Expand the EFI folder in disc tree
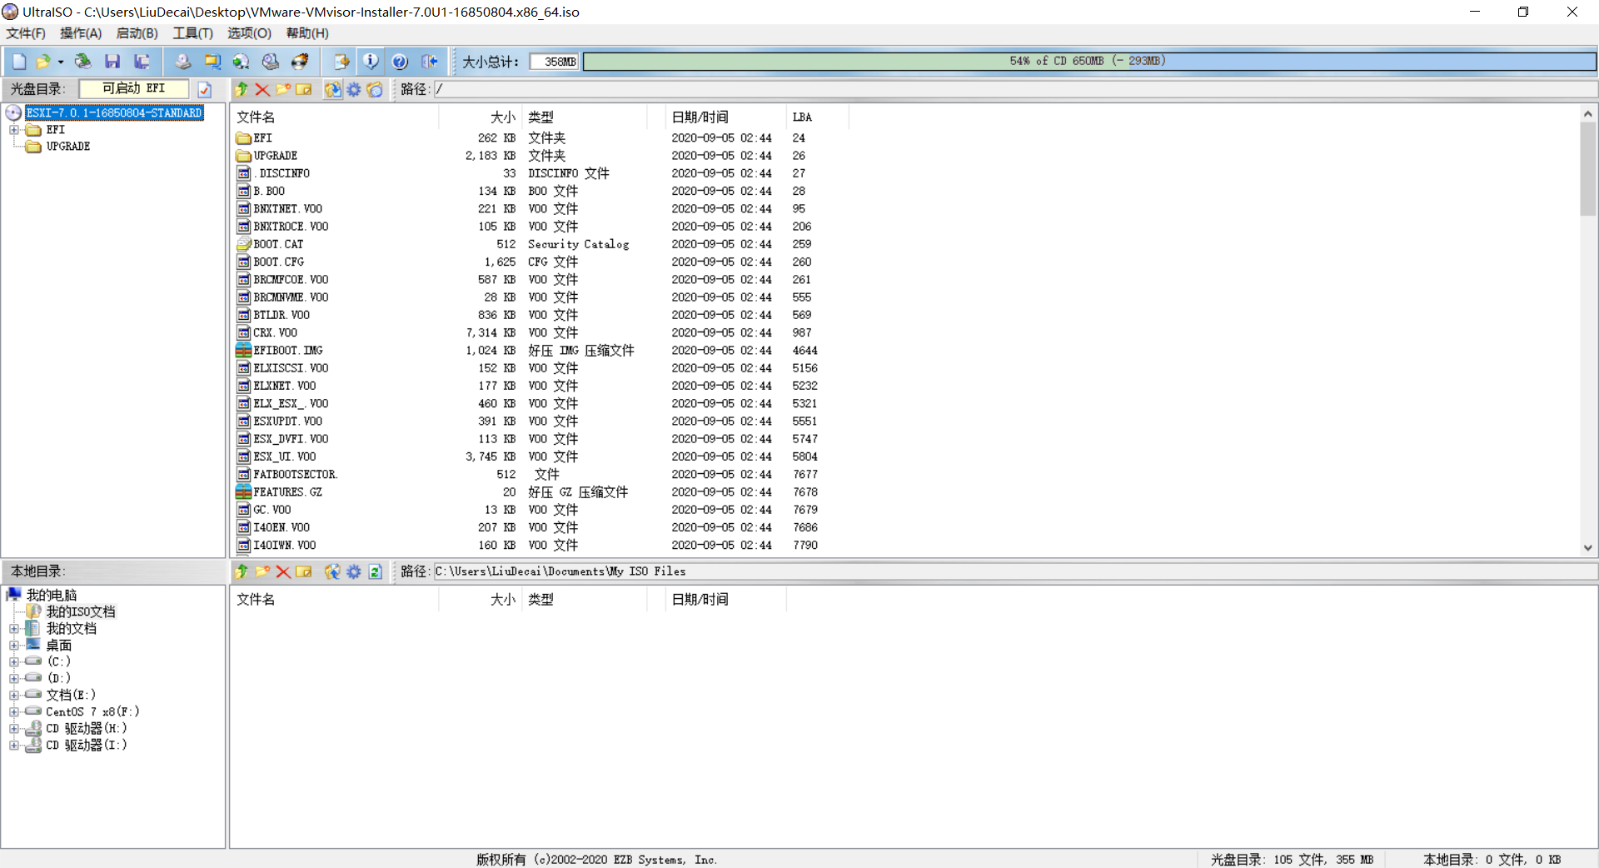Viewport: 1599px width, 868px height. 13,130
